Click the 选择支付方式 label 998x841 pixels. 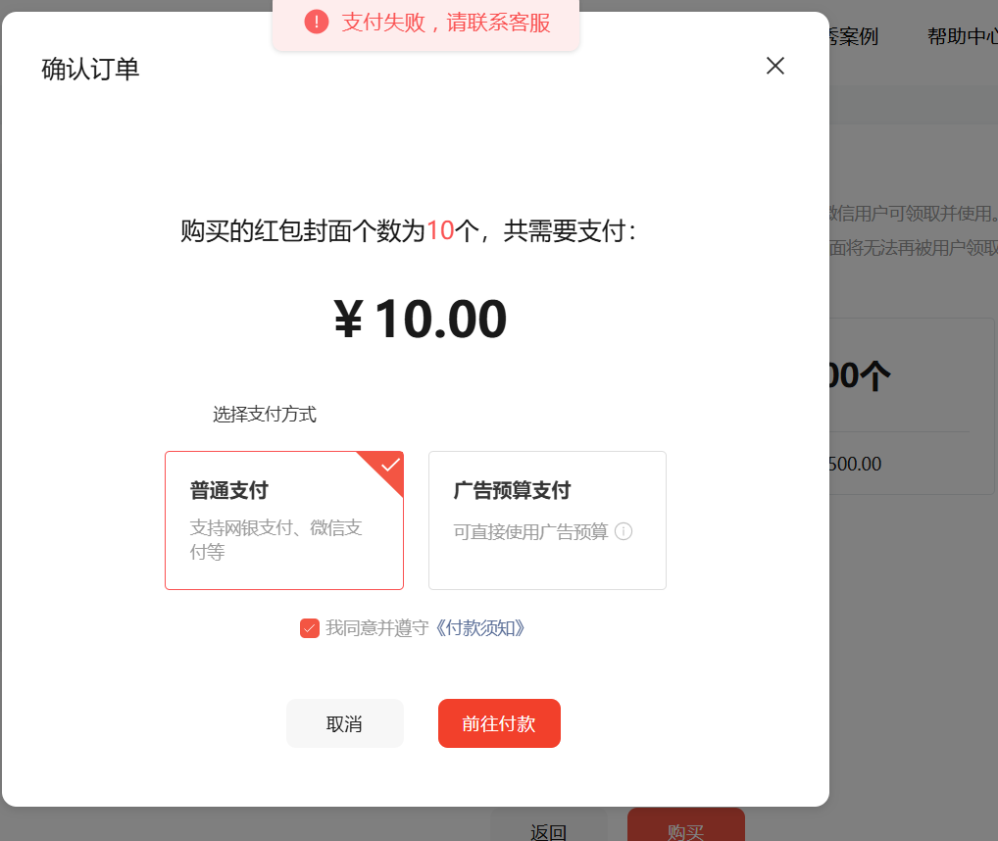pyautogui.click(x=264, y=415)
